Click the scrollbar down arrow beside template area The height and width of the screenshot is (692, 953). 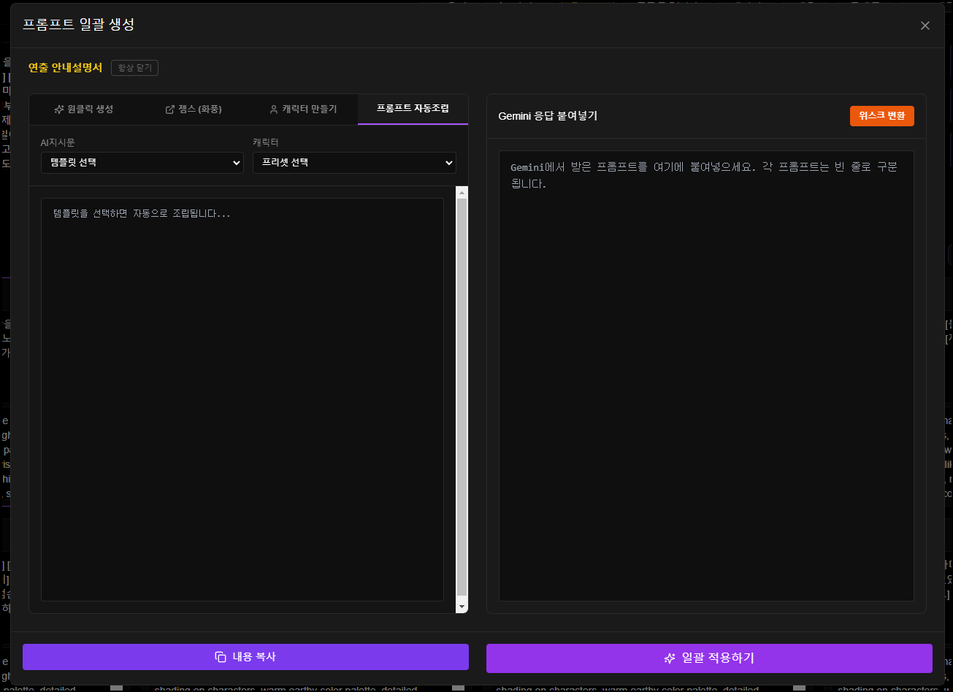point(461,607)
